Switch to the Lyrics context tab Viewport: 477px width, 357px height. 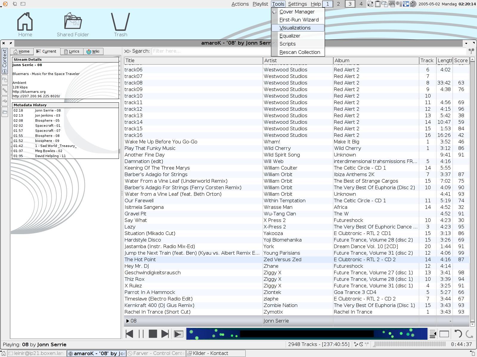72,51
